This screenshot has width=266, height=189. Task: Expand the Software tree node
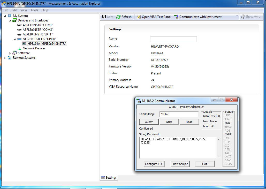coord(10,53)
